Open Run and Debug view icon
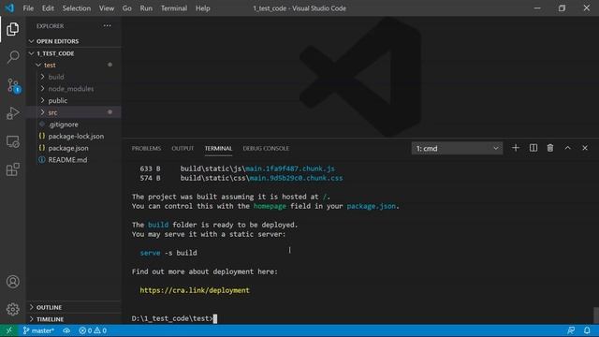The height and width of the screenshot is (337, 599). (12, 113)
